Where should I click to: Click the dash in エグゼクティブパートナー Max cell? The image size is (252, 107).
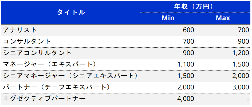click(x=248, y=99)
